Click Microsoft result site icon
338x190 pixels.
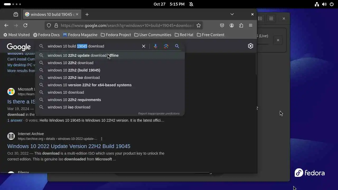click(11, 92)
